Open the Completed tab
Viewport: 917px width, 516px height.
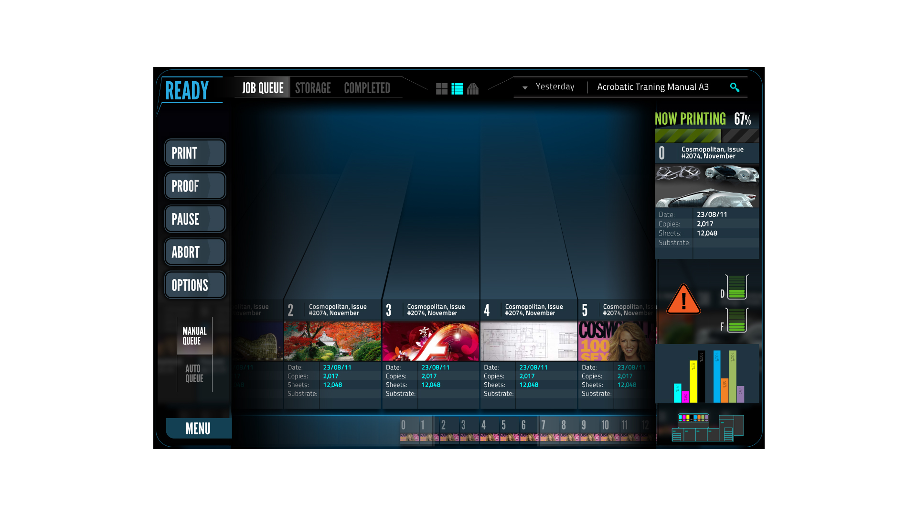pos(367,88)
